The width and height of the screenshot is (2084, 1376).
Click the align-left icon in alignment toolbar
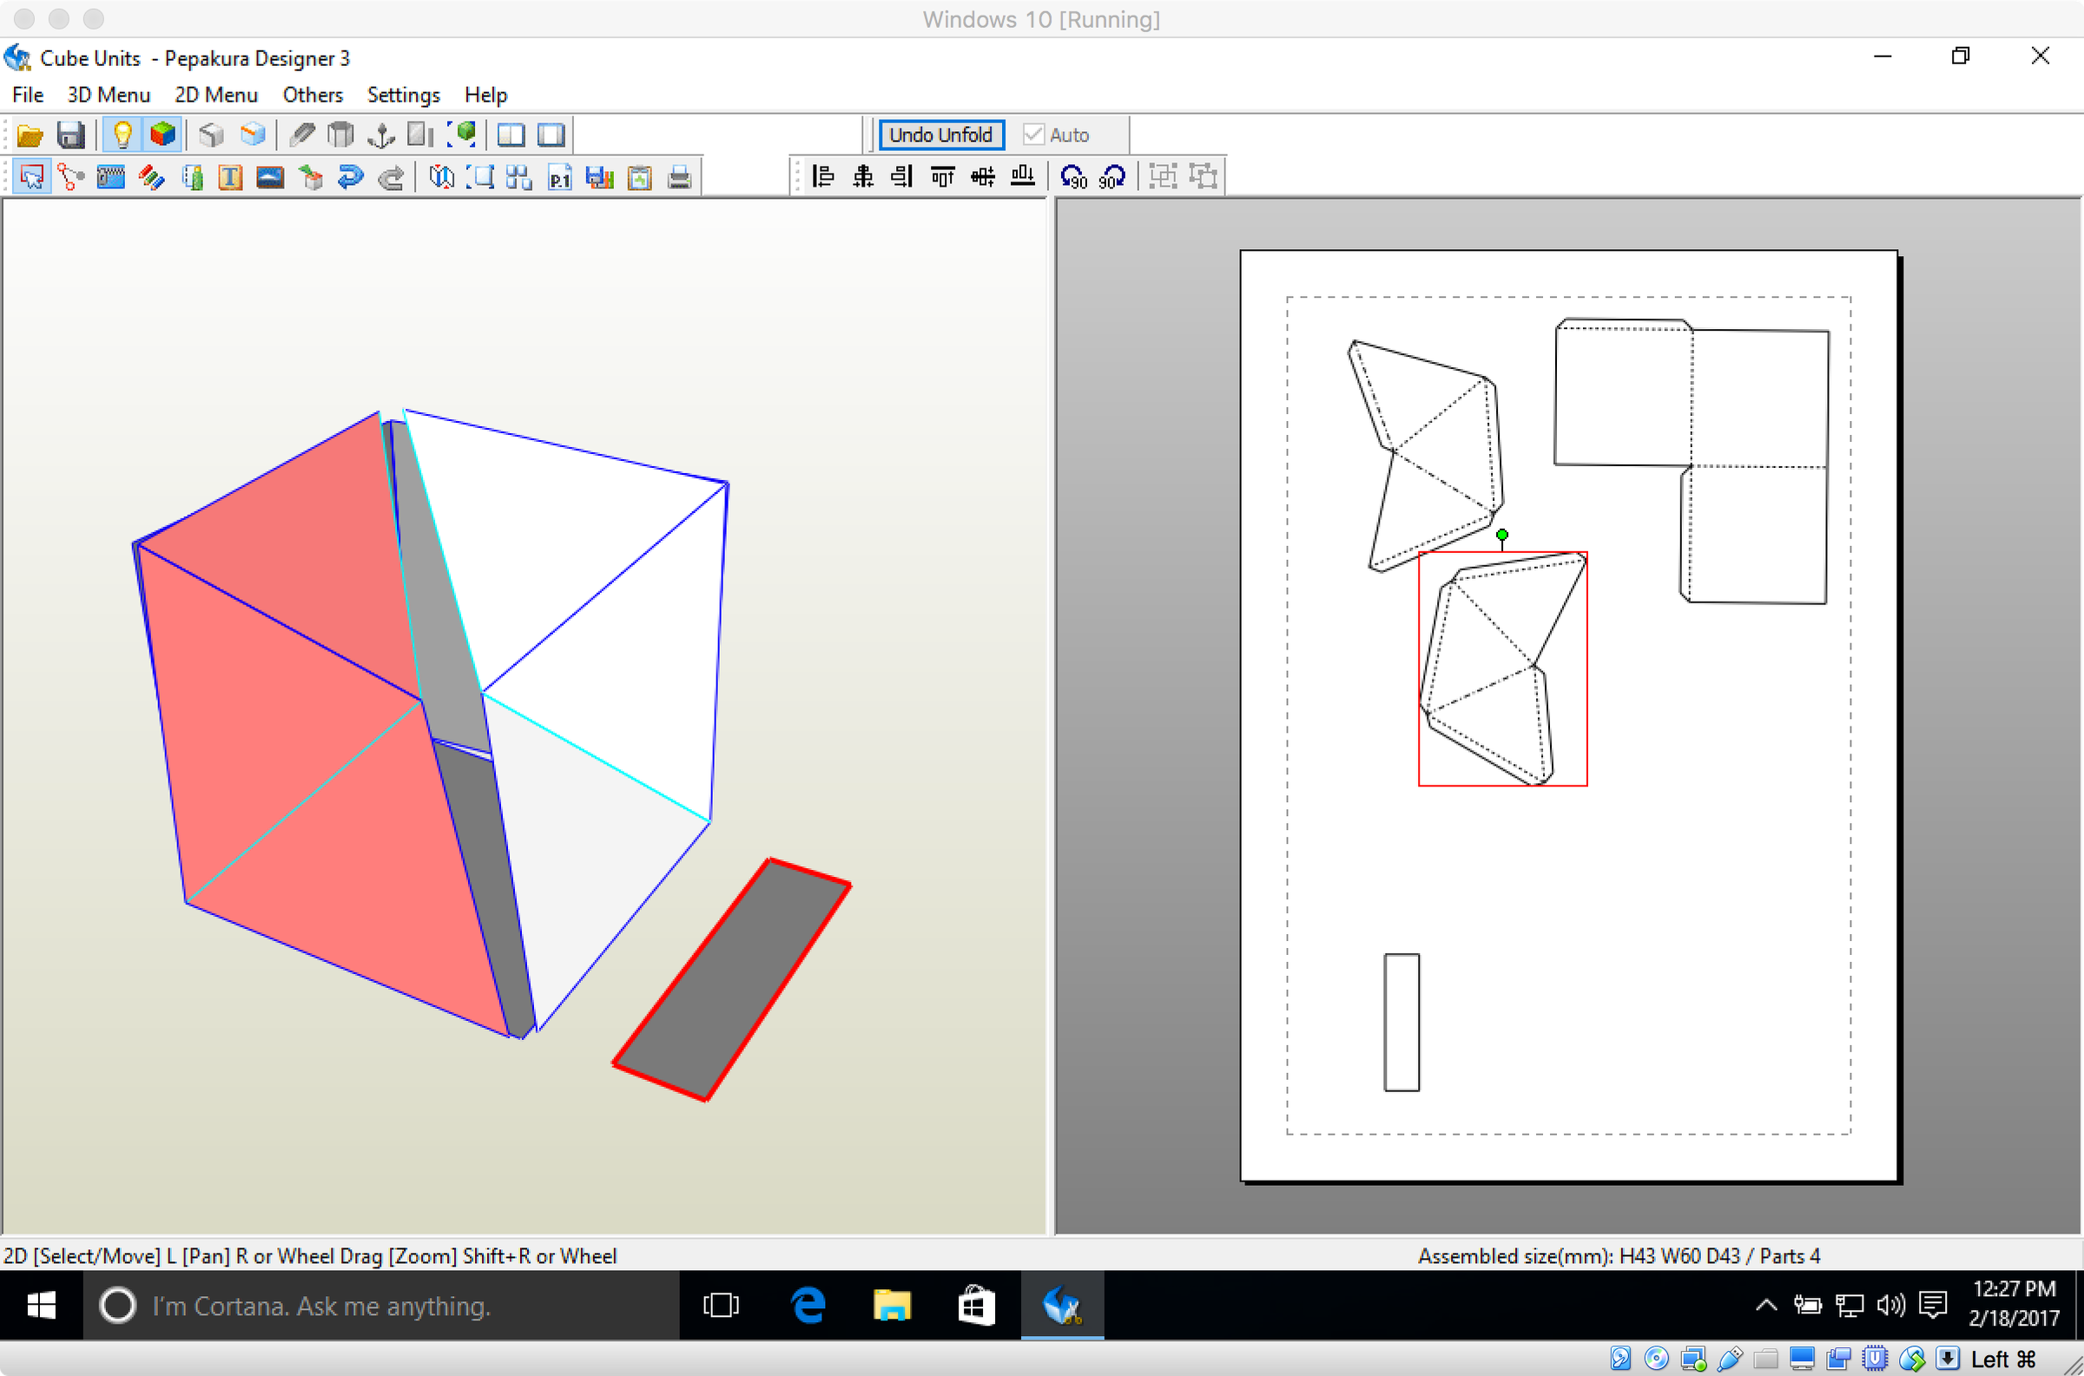(822, 175)
